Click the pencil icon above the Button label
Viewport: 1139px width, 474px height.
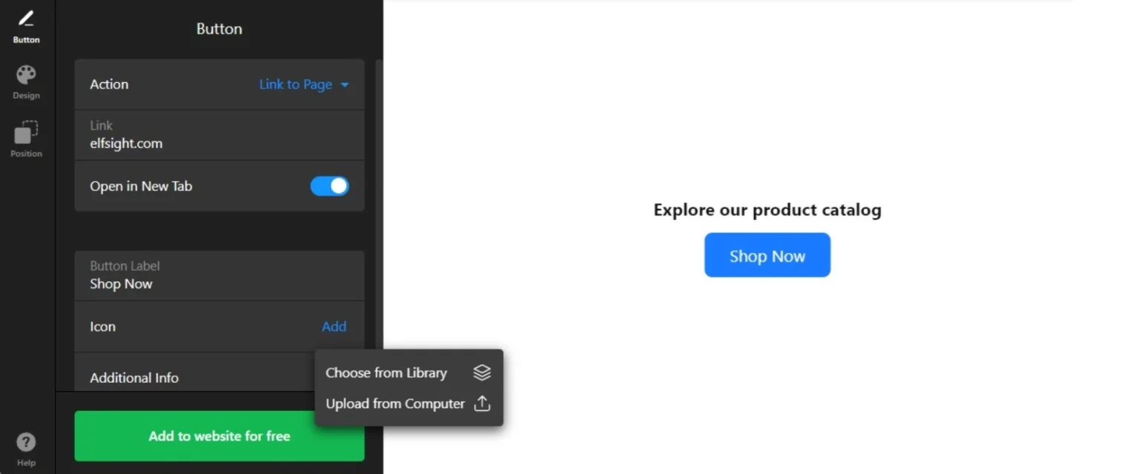(x=26, y=19)
